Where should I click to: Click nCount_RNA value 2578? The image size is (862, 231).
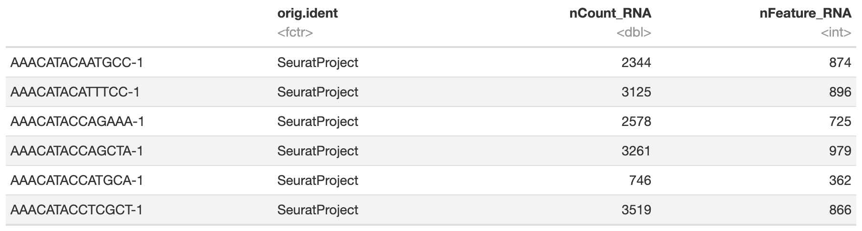(x=636, y=122)
